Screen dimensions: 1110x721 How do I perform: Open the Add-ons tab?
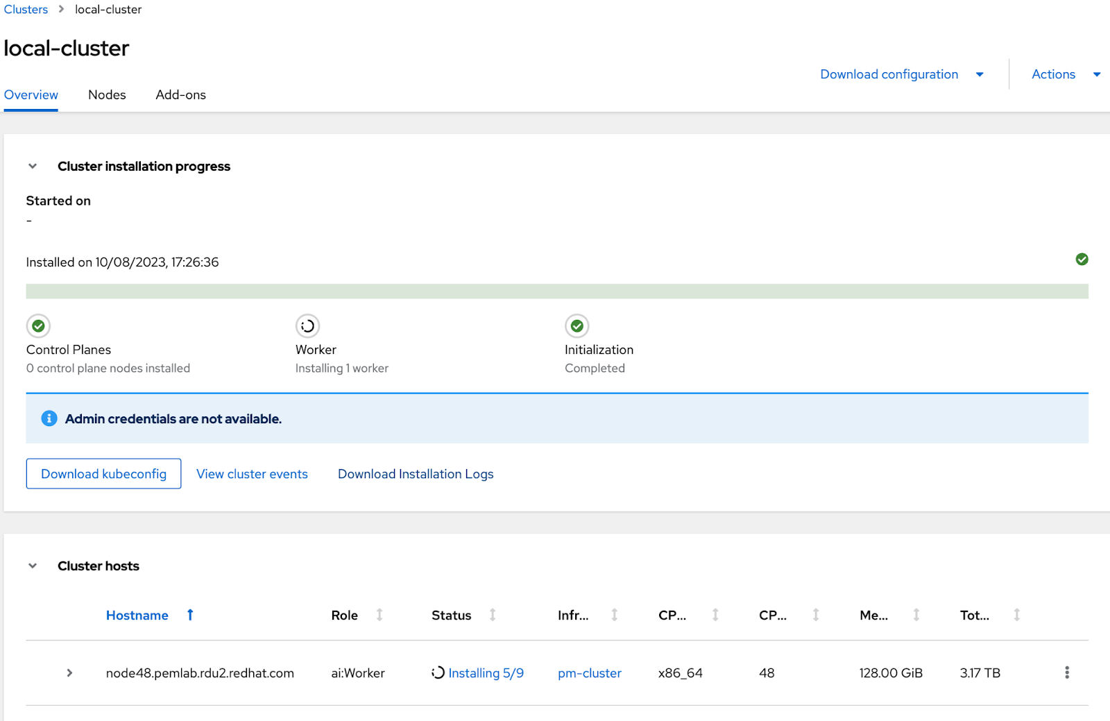tap(180, 94)
